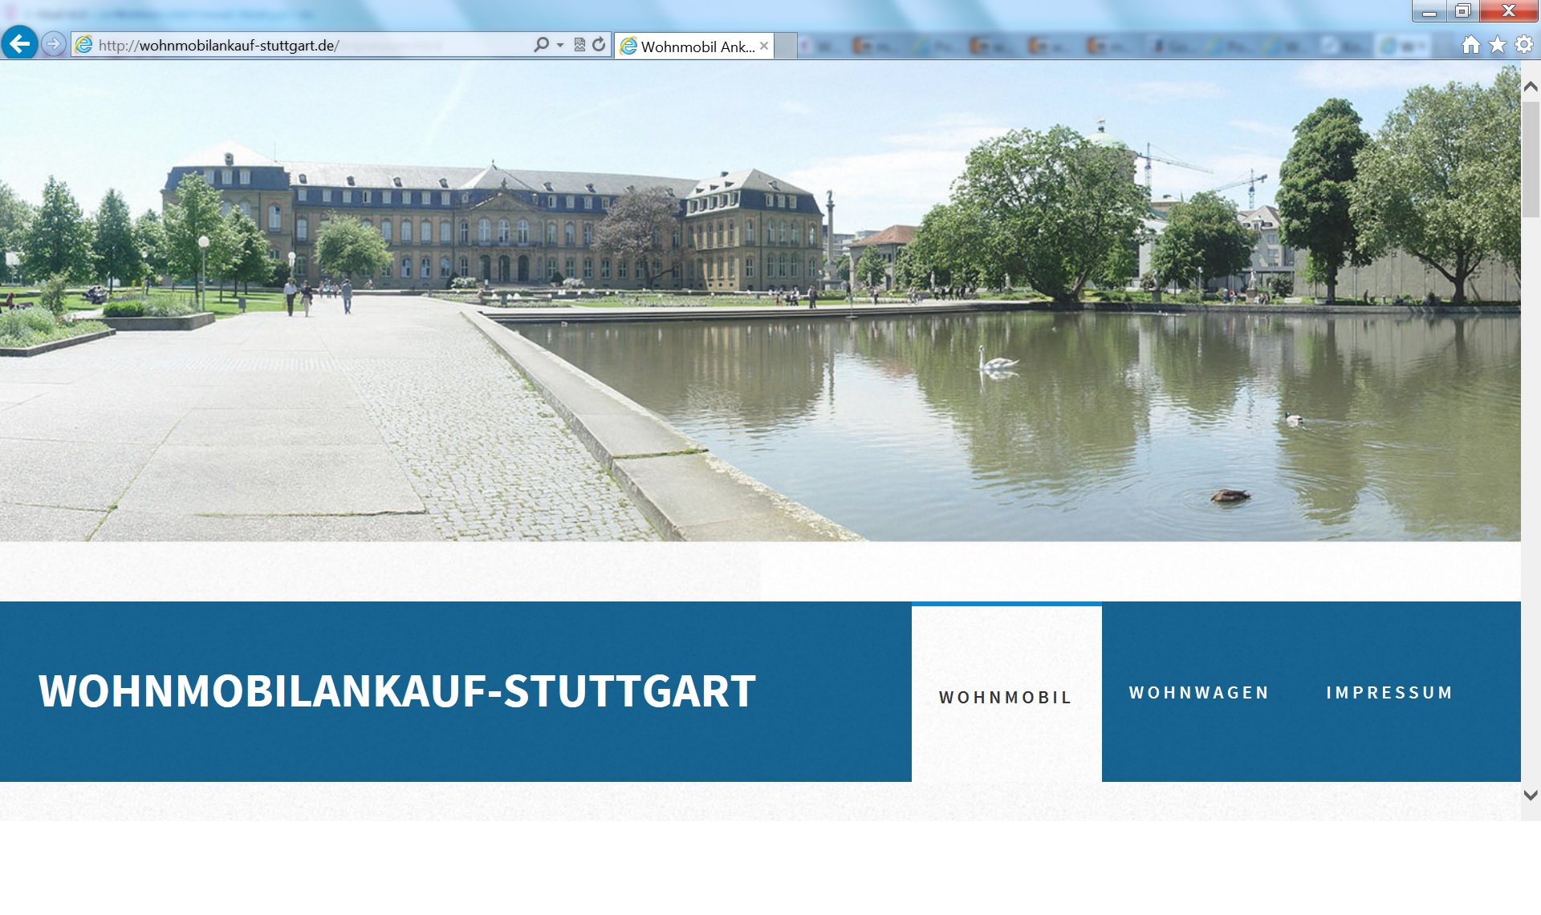Open the Tools gear icon
This screenshot has width=1541, height=915.
(x=1524, y=45)
